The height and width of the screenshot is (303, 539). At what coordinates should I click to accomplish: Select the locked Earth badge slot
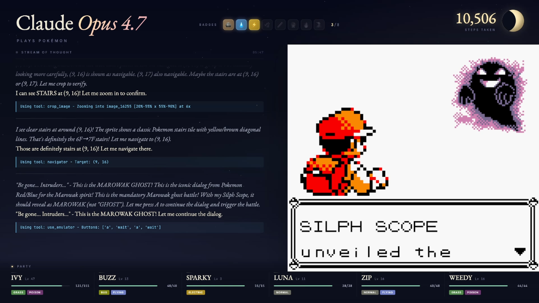(x=319, y=25)
